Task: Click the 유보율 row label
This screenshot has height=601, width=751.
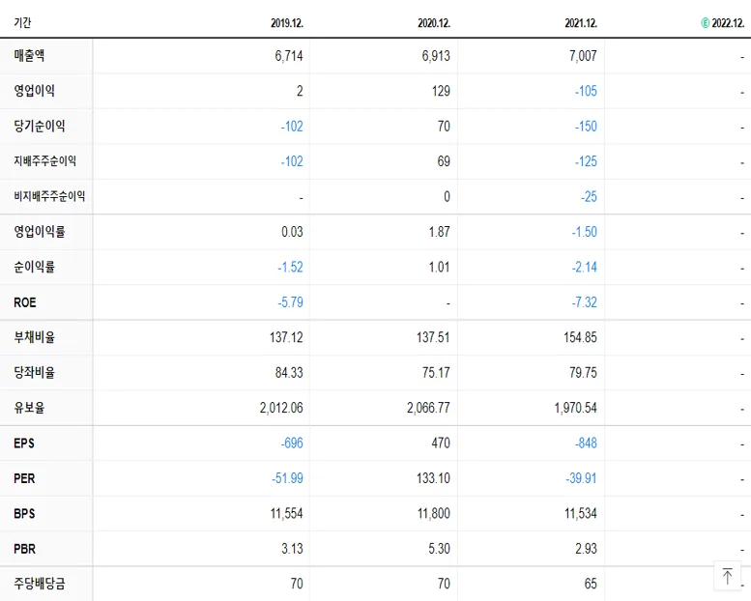Action: coord(29,408)
